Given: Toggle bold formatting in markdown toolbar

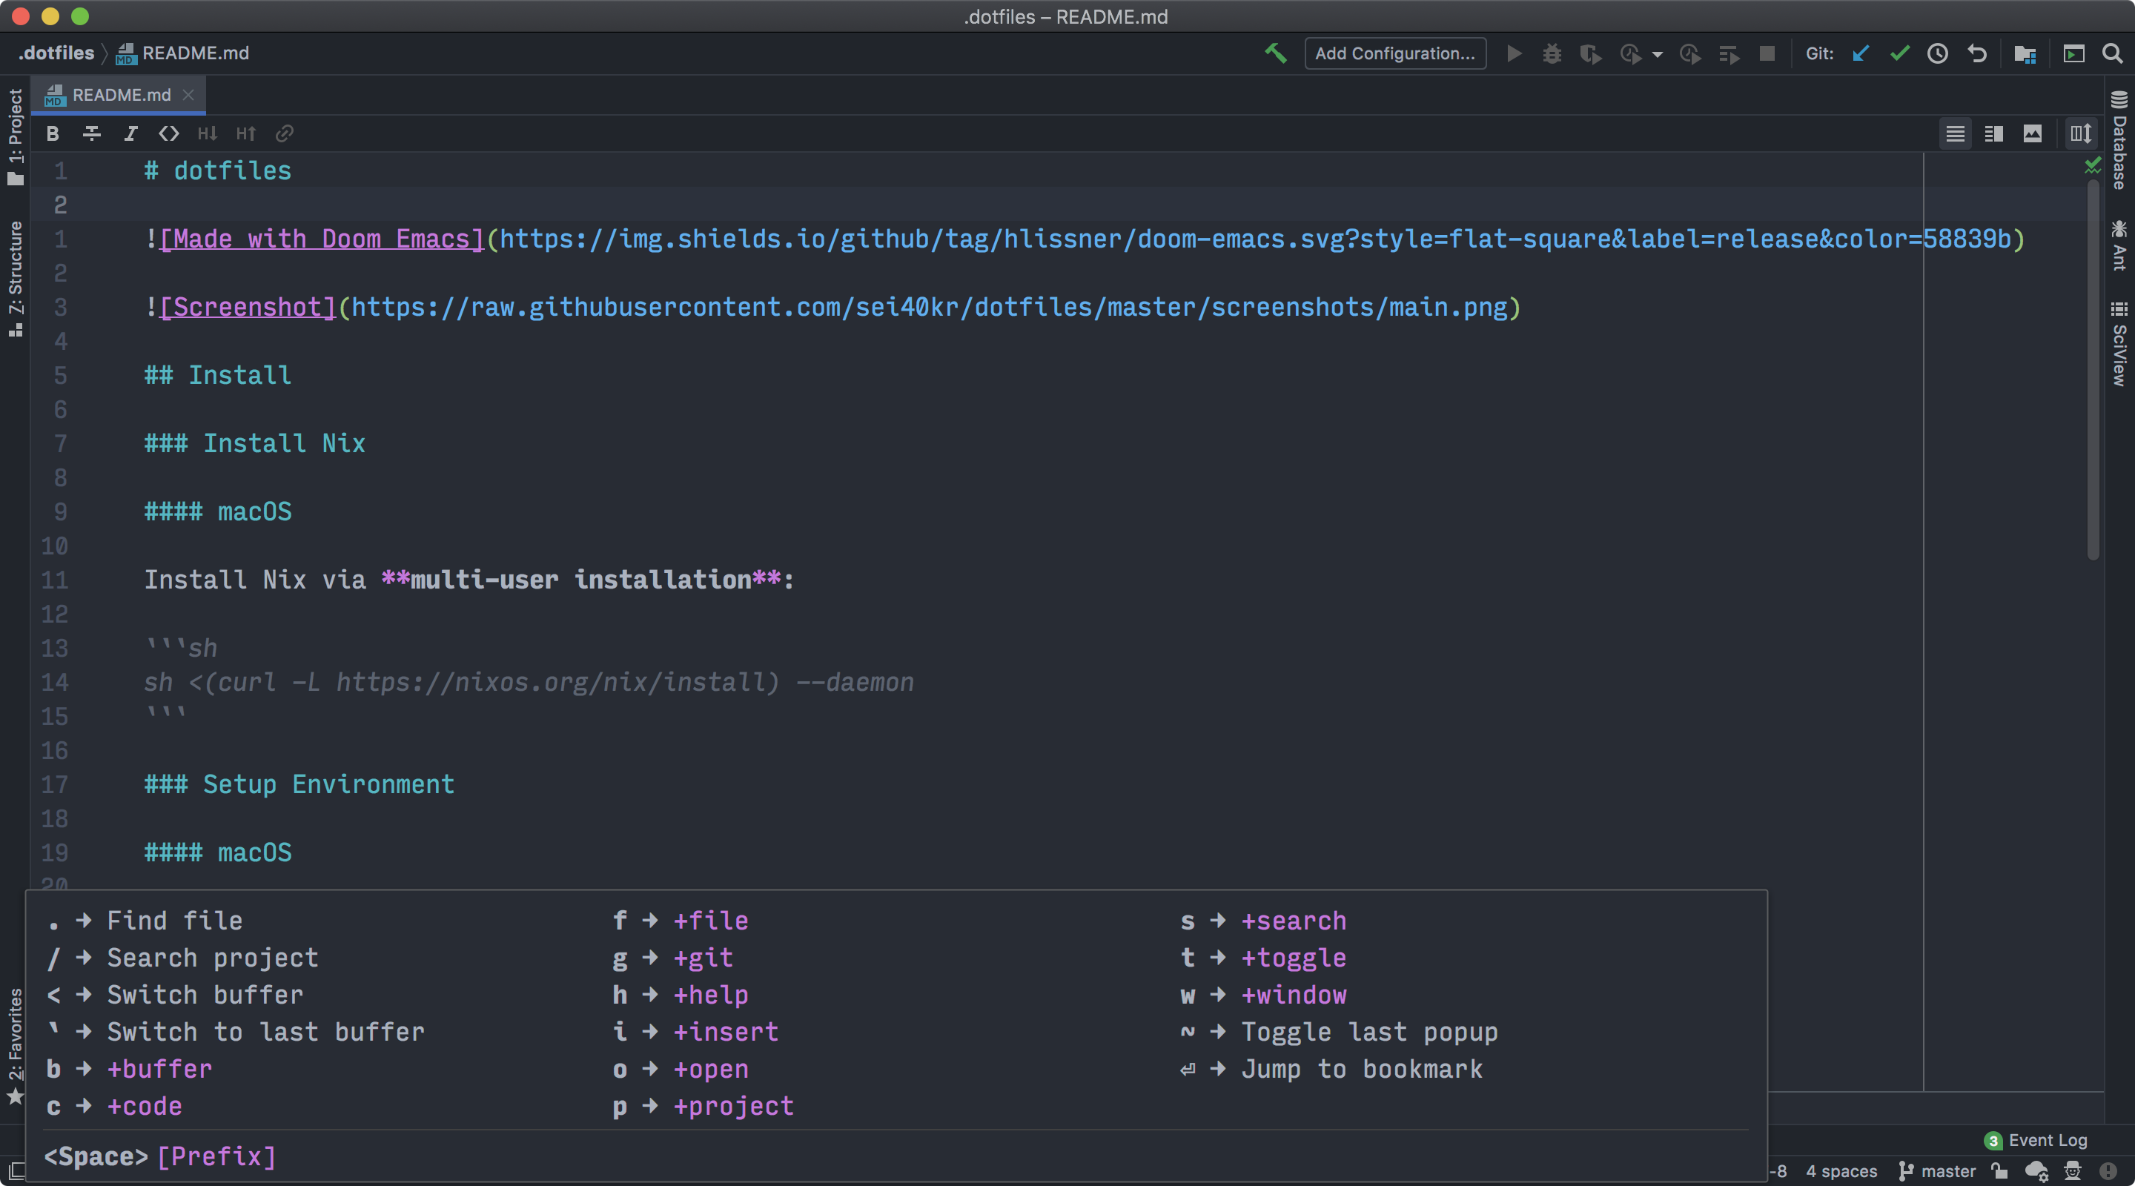Looking at the screenshot, I should 53,133.
